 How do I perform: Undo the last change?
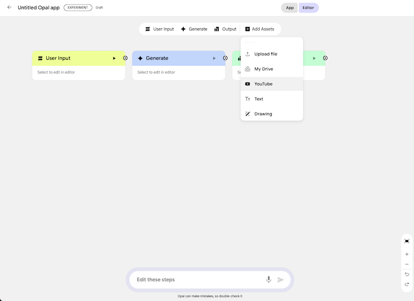(x=407, y=275)
